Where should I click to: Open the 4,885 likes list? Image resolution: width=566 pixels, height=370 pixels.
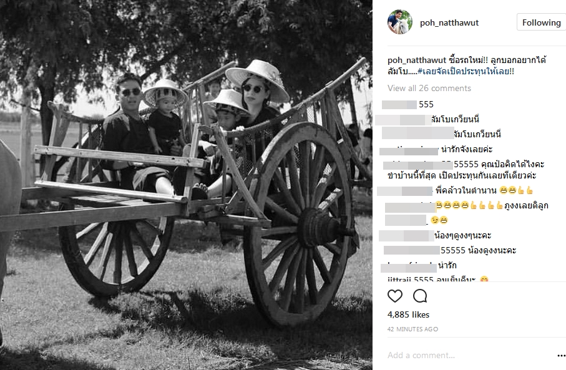408,314
